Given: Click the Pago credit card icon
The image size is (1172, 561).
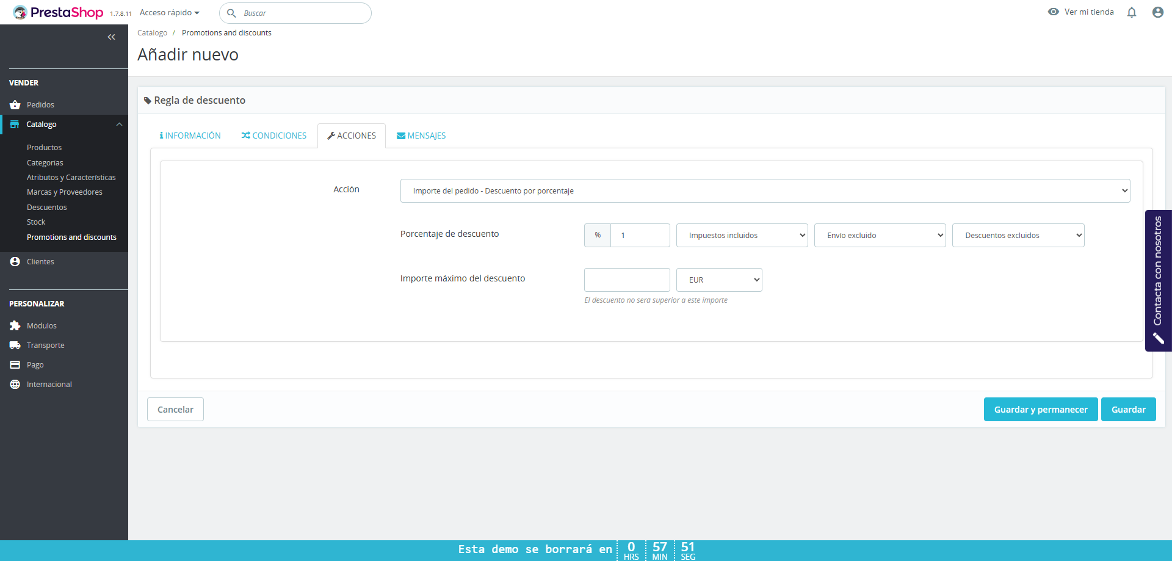Looking at the screenshot, I should click(15, 365).
